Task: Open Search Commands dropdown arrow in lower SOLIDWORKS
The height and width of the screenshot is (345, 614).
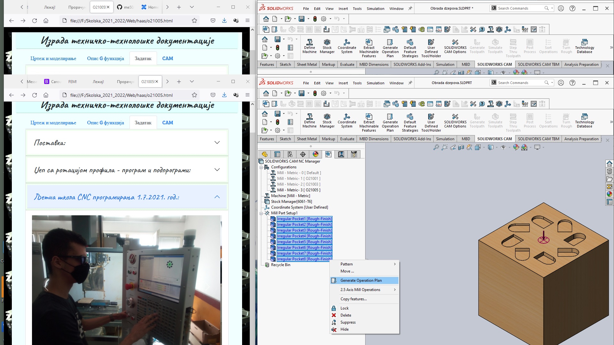Action: pyautogui.click(x=552, y=83)
